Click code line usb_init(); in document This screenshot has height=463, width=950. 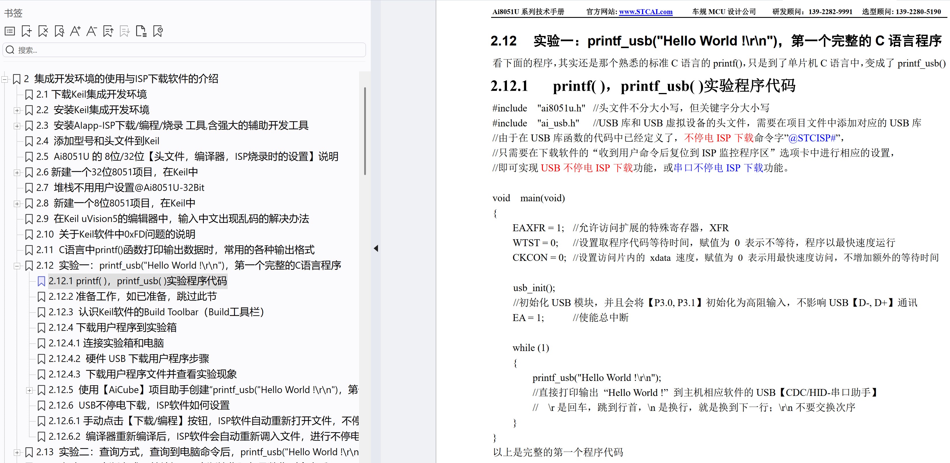534,288
